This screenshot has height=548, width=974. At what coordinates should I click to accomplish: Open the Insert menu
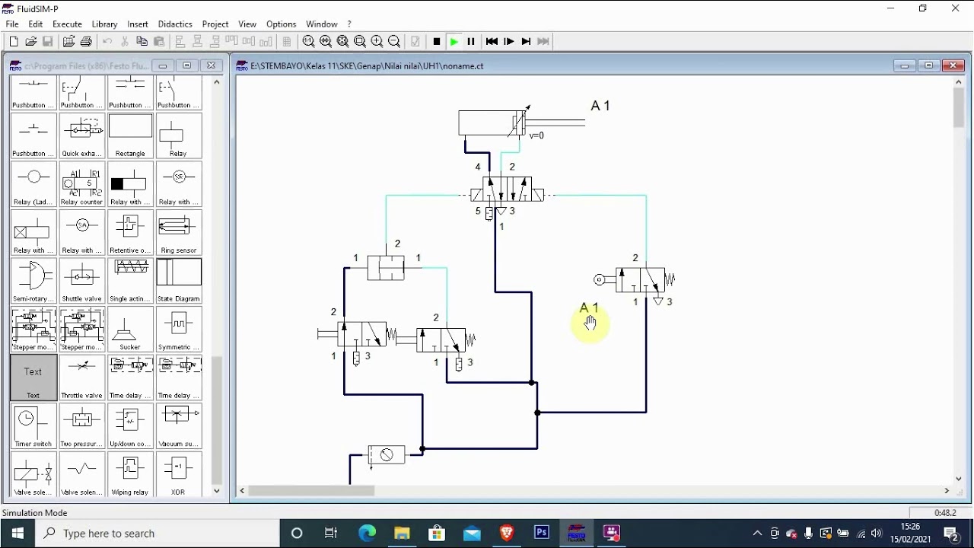pyautogui.click(x=138, y=24)
